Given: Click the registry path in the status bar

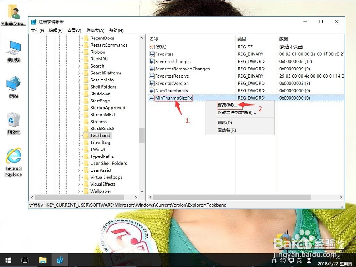Looking at the screenshot, I should 128,205.
